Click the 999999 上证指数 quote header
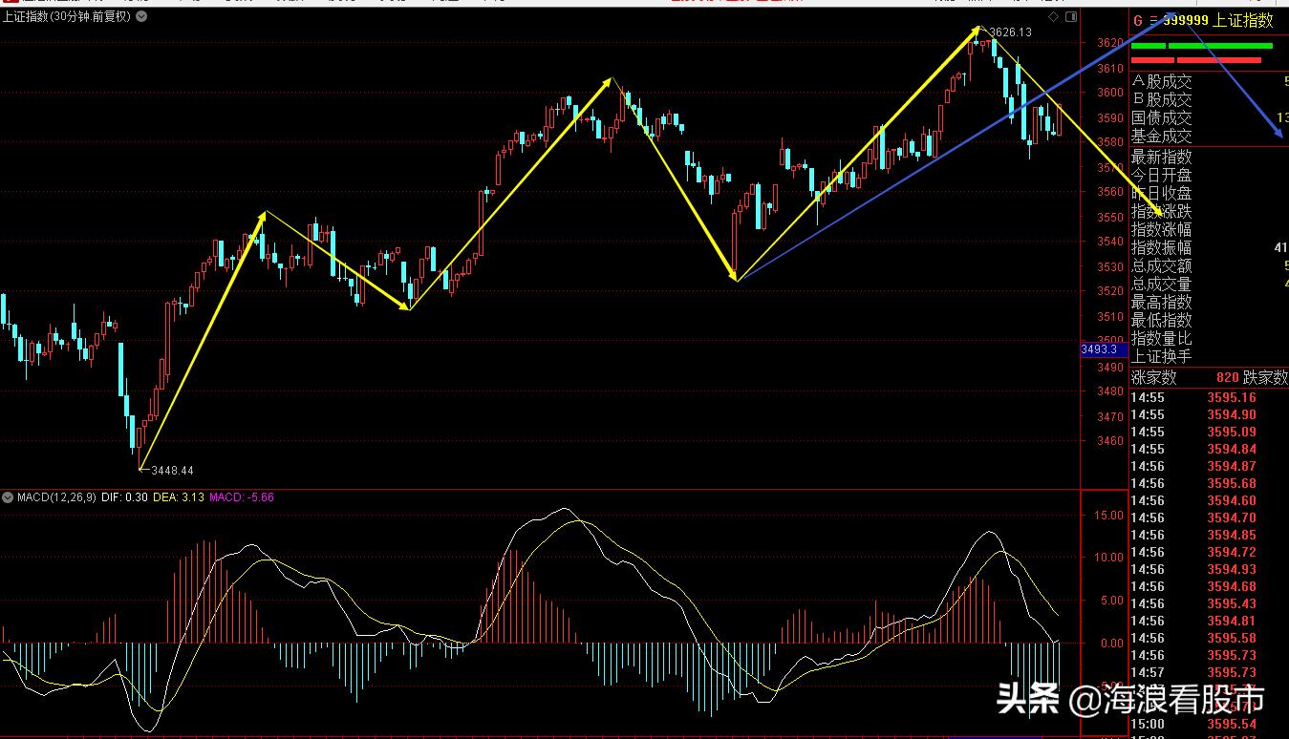1289x739 pixels. pos(1218,20)
